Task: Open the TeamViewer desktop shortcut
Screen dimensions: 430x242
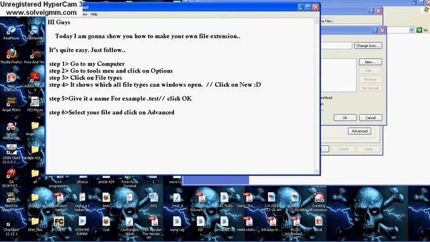Action: tap(35, 30)
